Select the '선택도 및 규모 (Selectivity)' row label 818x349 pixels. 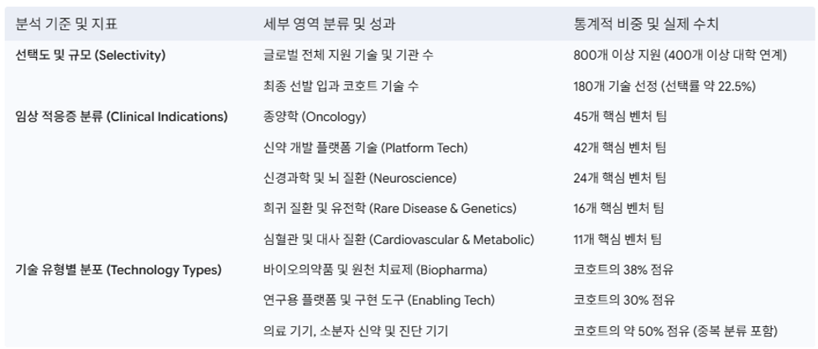pos(91,55)
